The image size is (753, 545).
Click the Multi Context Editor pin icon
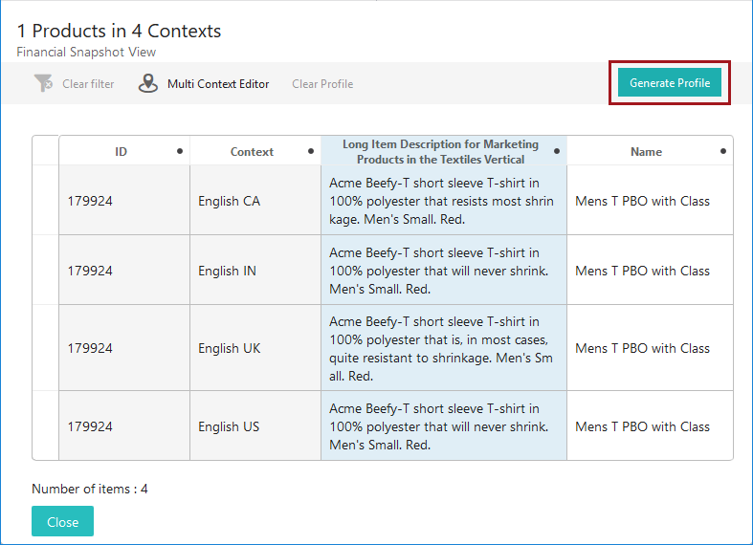click(x=148, y=84)
